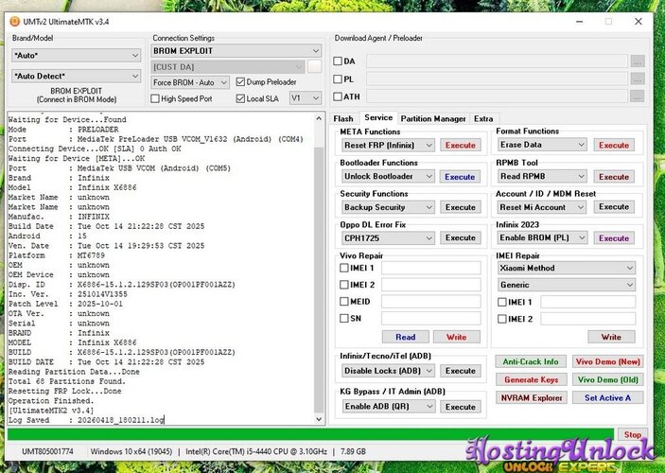The height and width of the screenshot is (473, 665).
Task: Click small button next to CUST DA dropdown
Action: (314, 66)
